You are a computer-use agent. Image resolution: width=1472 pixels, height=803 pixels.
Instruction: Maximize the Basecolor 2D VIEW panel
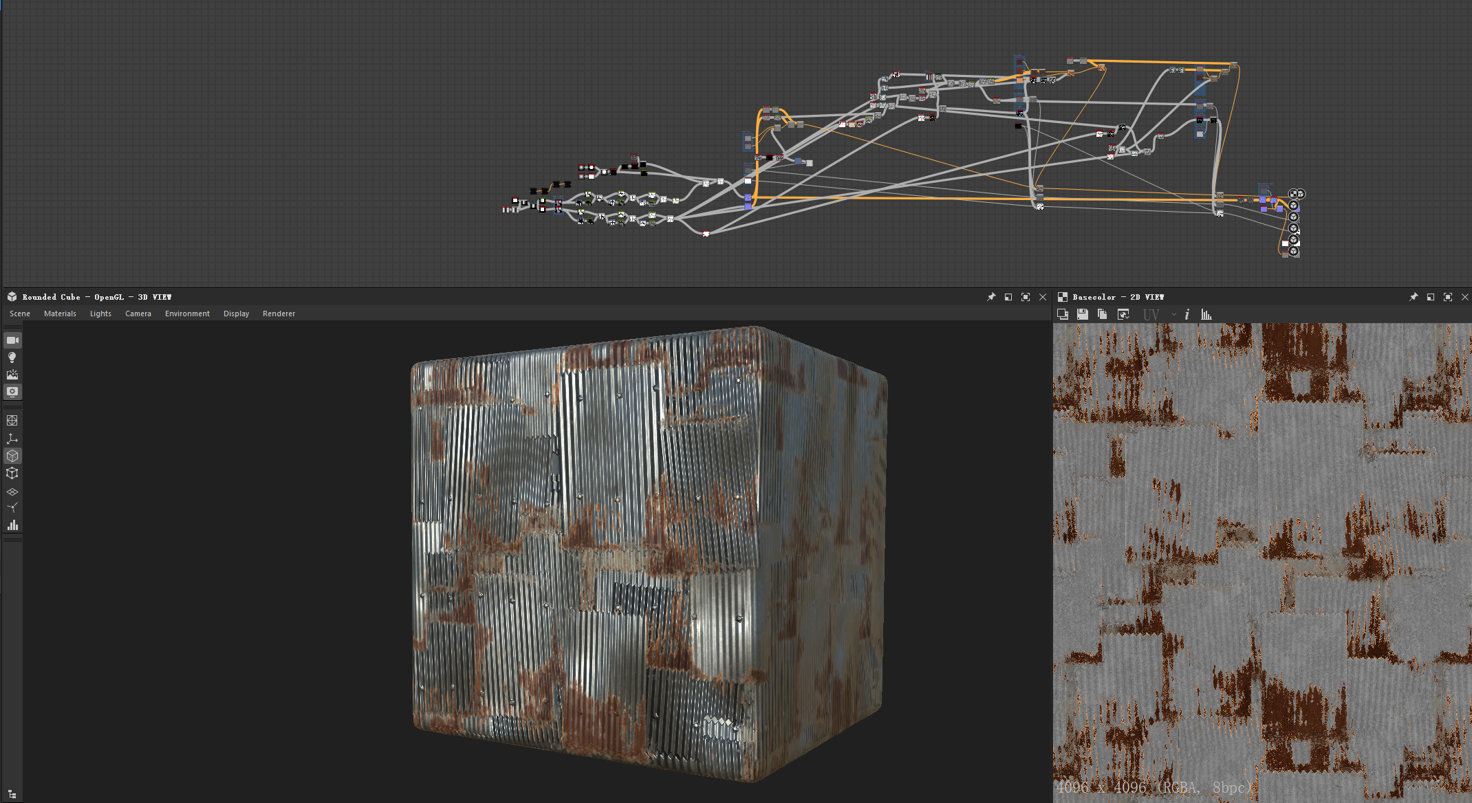click(1448, 297)
